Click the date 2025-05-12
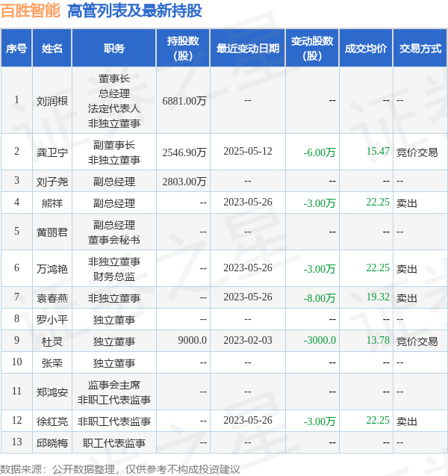 click(x=248, y=151)
